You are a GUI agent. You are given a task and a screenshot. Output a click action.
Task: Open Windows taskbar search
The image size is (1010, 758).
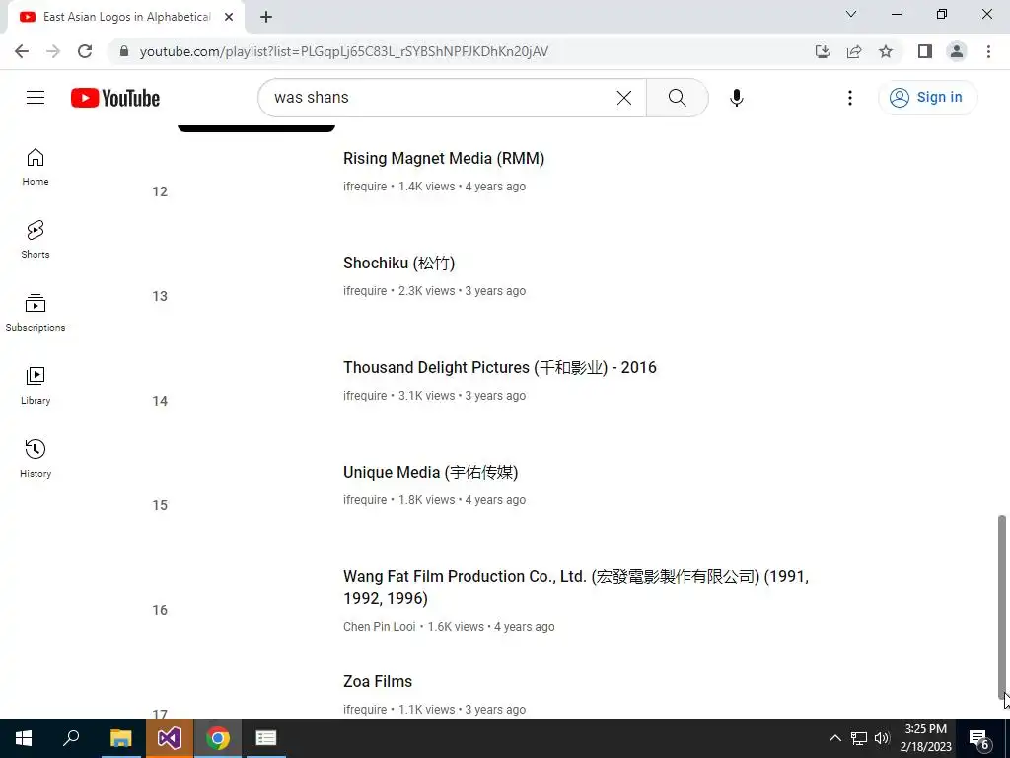point(71,738)
